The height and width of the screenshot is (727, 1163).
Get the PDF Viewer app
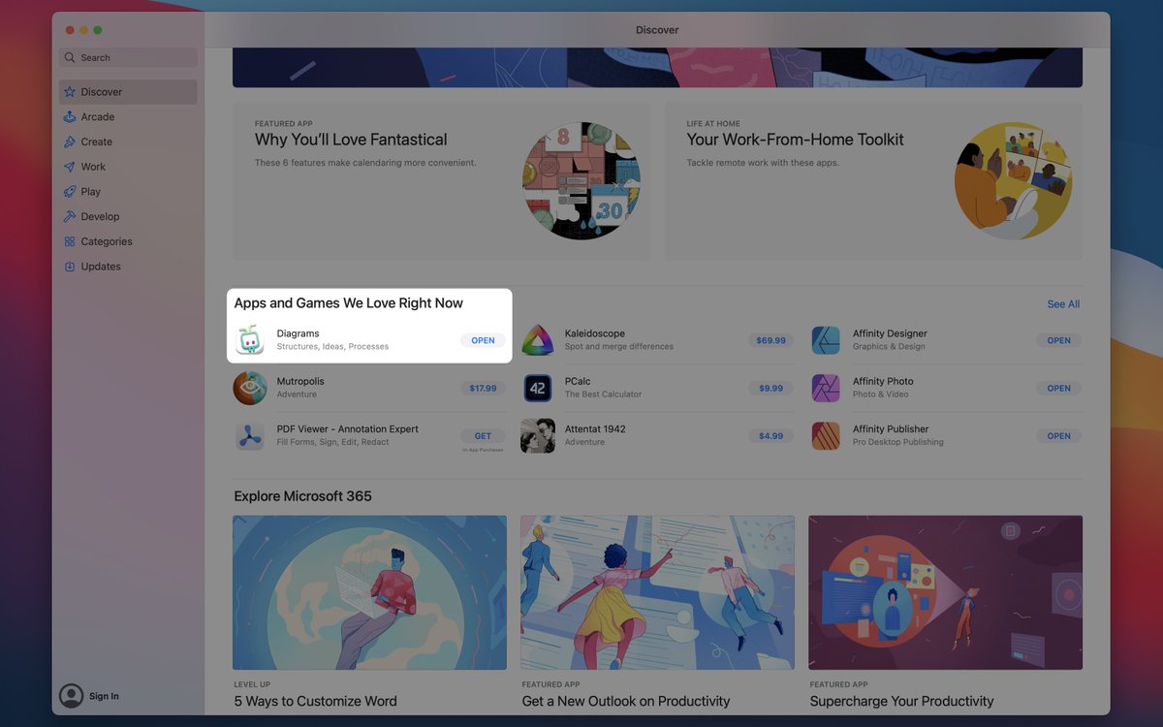coord(483,435)
